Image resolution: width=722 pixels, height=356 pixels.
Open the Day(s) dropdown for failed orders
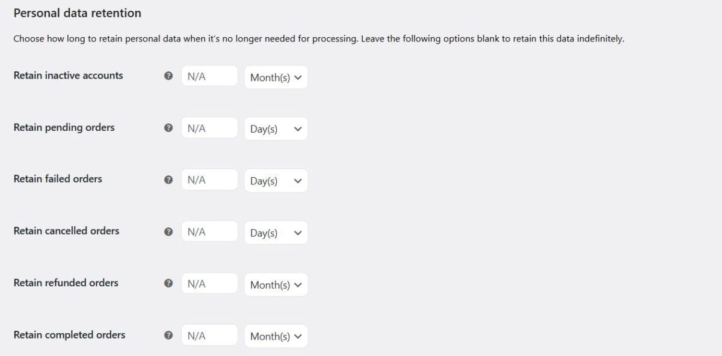(x=276, y=180)
